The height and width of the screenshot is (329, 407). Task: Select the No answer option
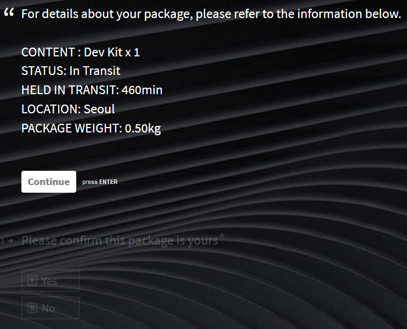[x=50, y=308]
